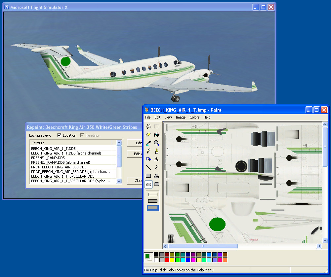Click the Edit button in Repaint dialog
331x277 pixels.
(x=135, y=143)
